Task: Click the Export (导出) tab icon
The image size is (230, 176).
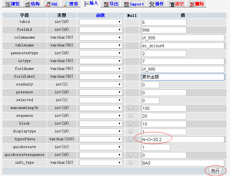Action: [x=107, y=5]
